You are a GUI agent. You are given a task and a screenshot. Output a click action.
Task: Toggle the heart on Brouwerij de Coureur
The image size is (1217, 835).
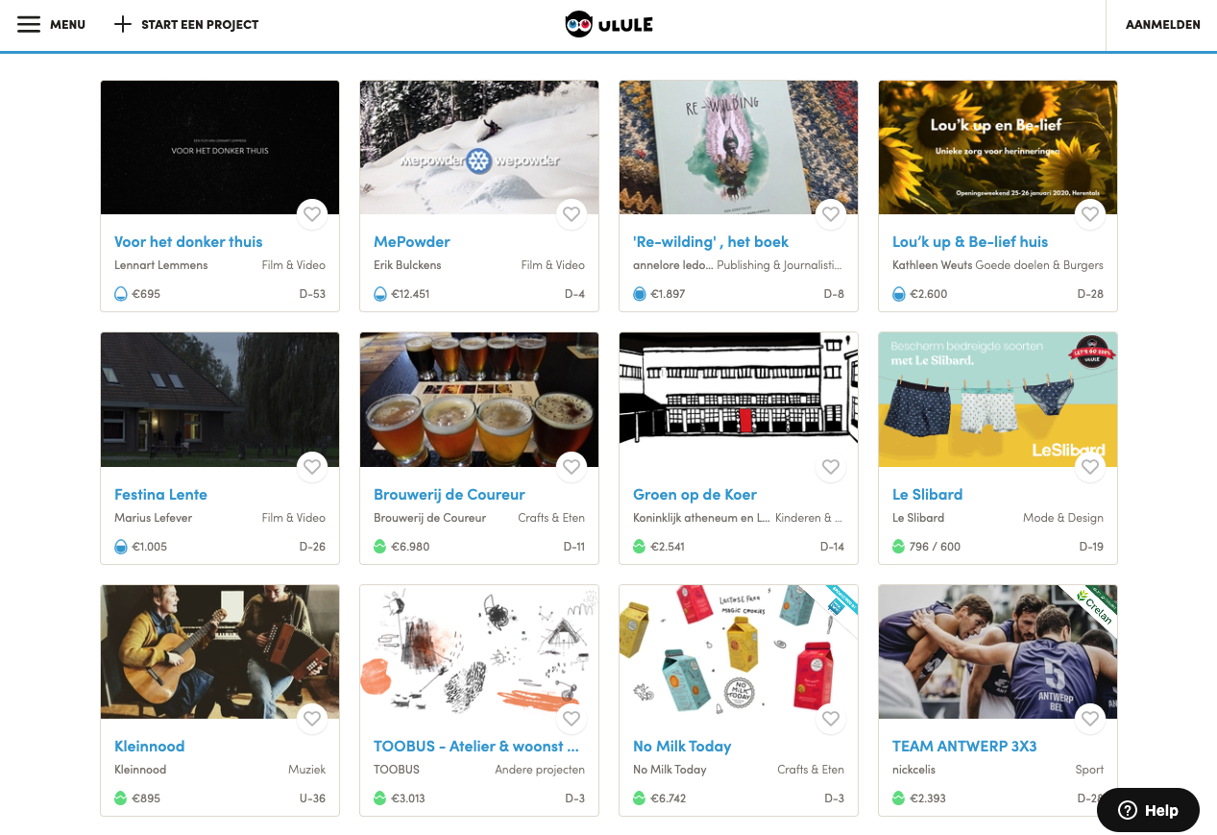[572, 467]
